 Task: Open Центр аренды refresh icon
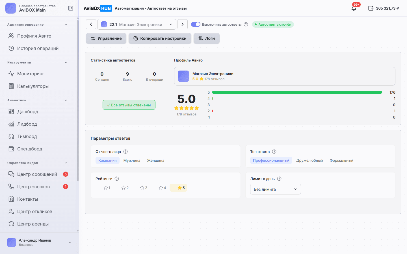point(11,224)
